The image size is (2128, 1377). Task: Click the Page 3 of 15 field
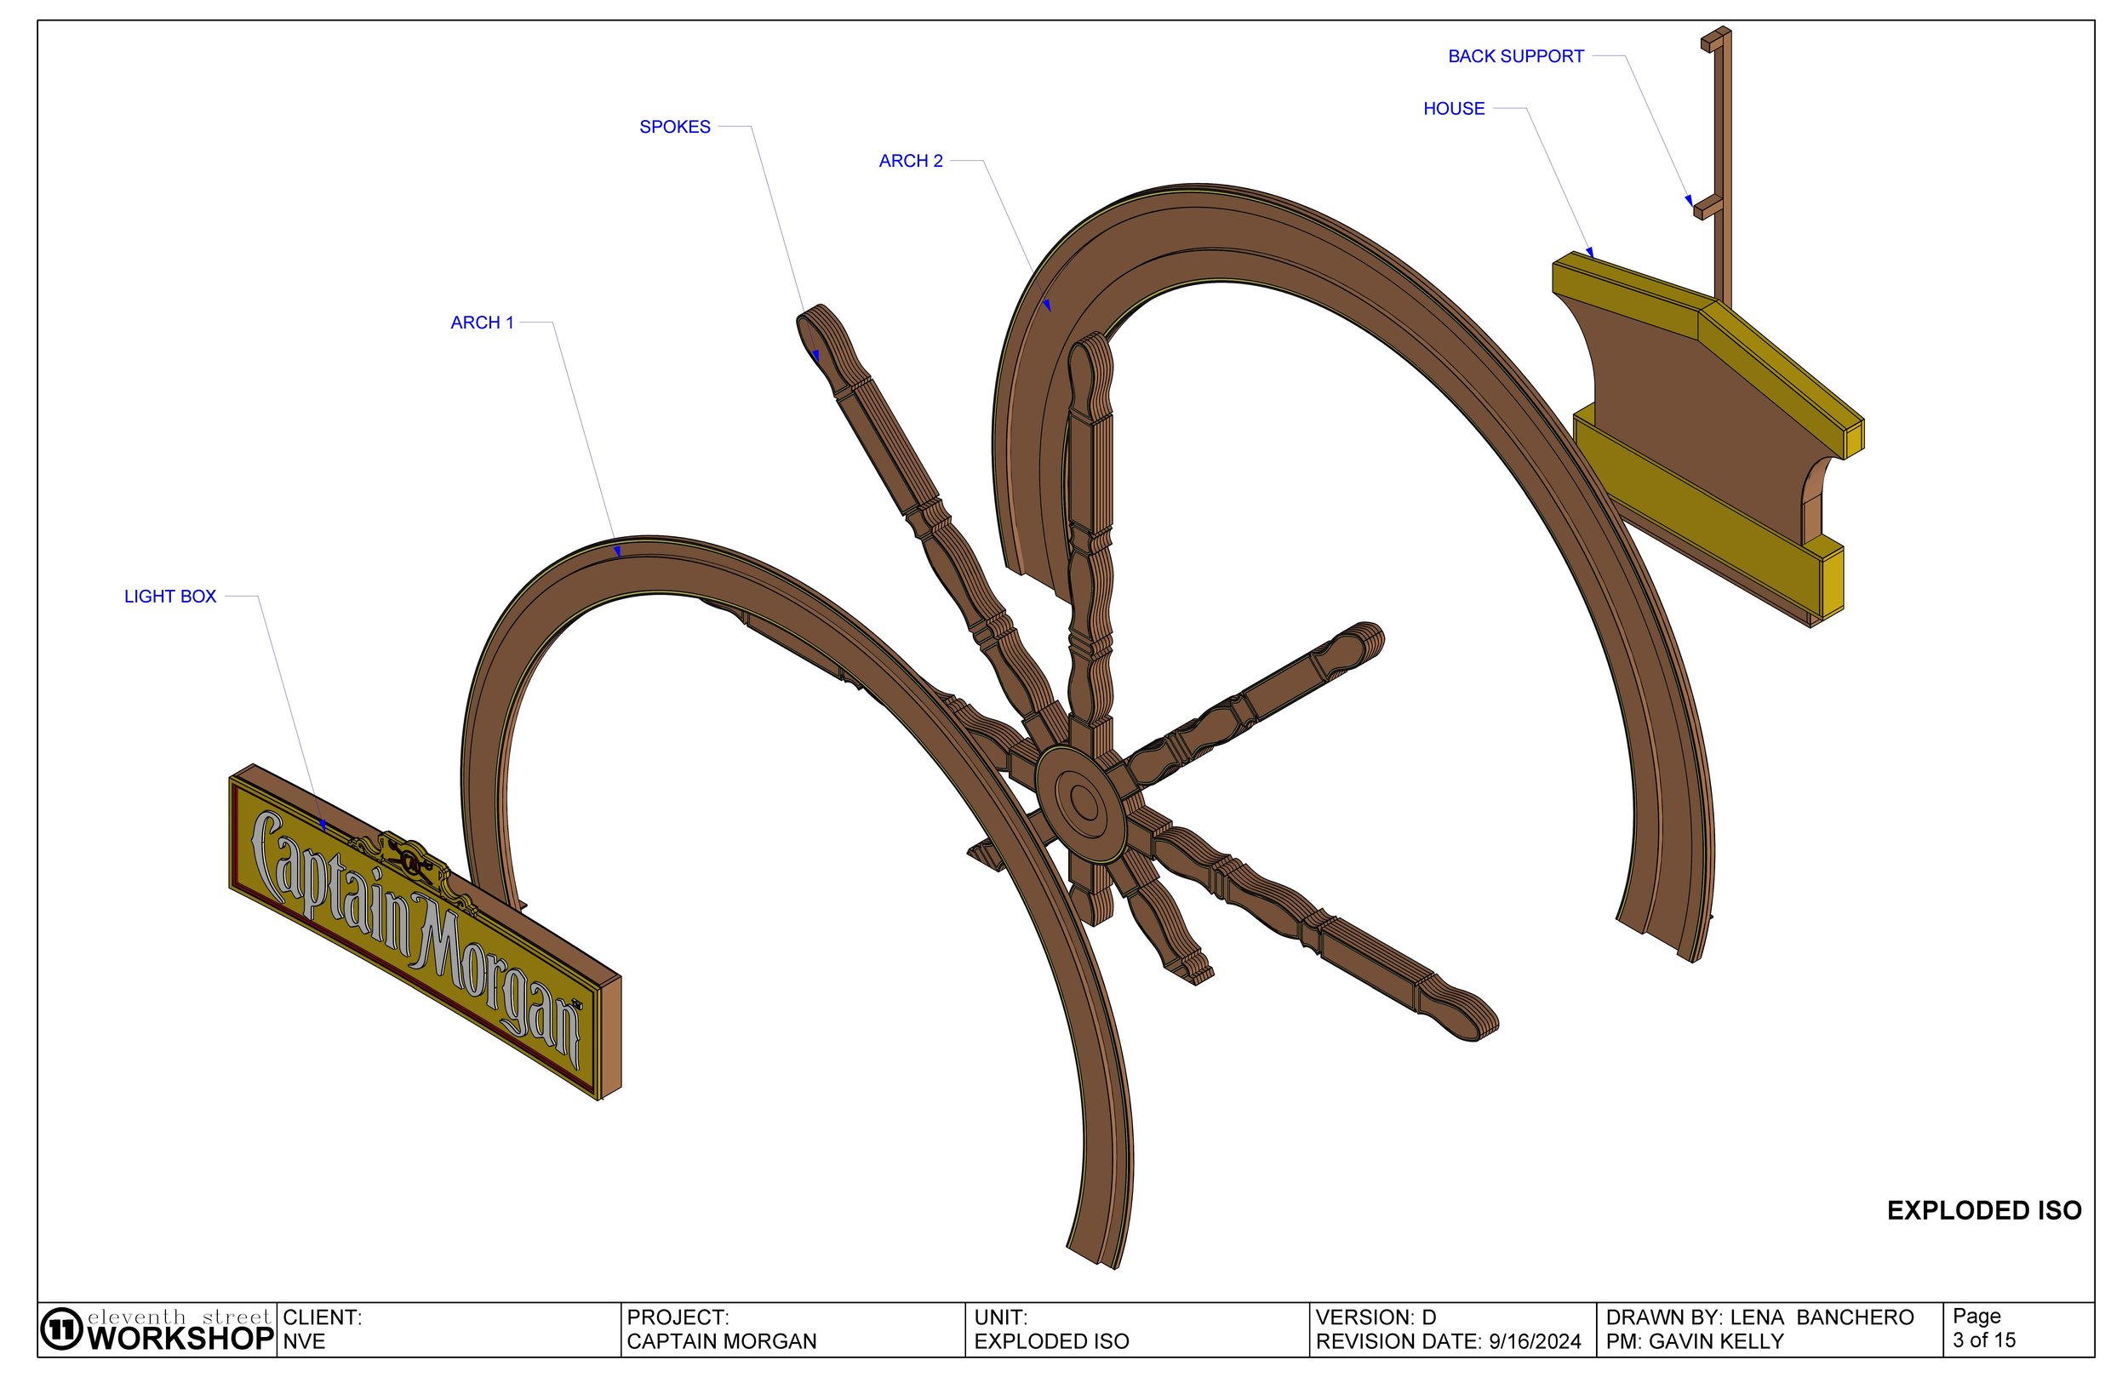point(1983,1328)
